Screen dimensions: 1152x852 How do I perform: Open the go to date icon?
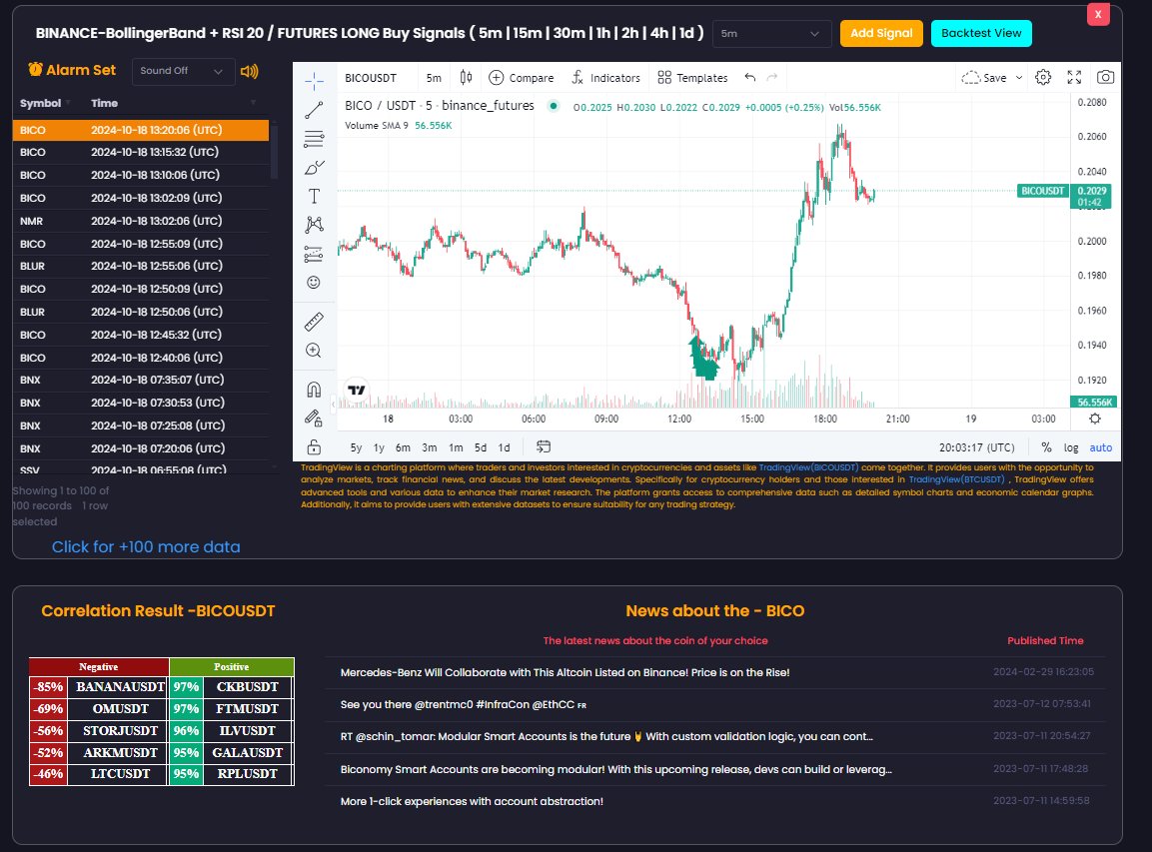pyautogui.click(x=544, y=446)
